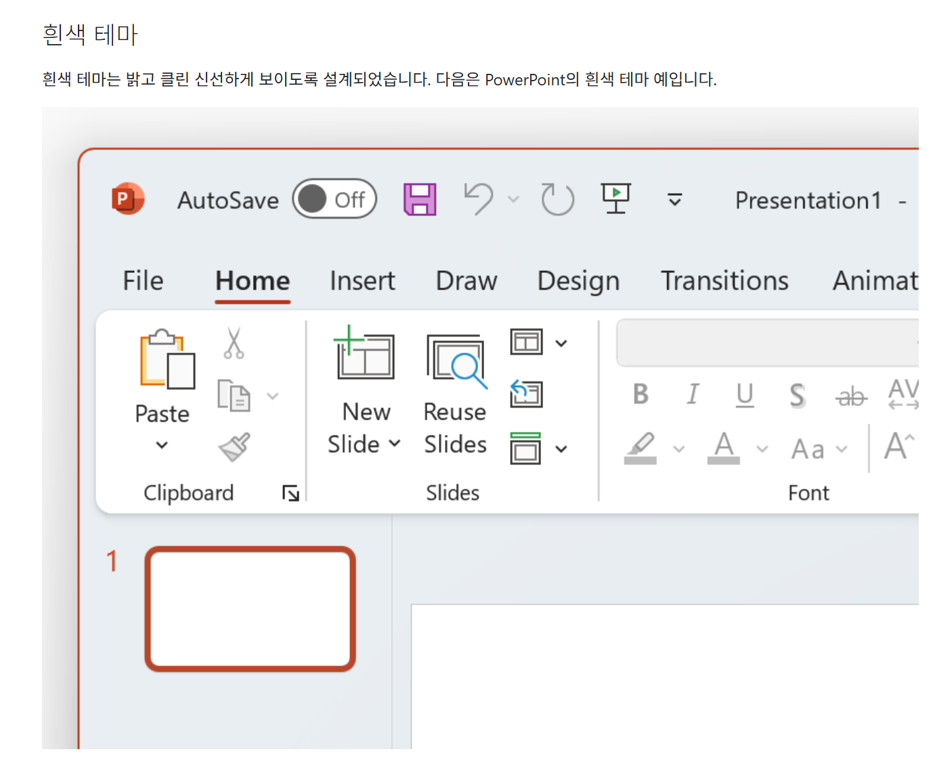This screenshot has width=933, height=758.
Task: Open the undo history dropdown arrow
Action: click(514, 199)
